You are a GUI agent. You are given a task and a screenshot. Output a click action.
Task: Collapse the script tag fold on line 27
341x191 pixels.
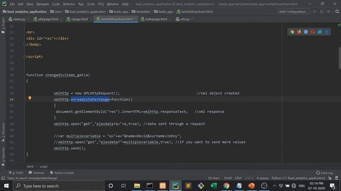pyautogui.click(x=24, y=57)
